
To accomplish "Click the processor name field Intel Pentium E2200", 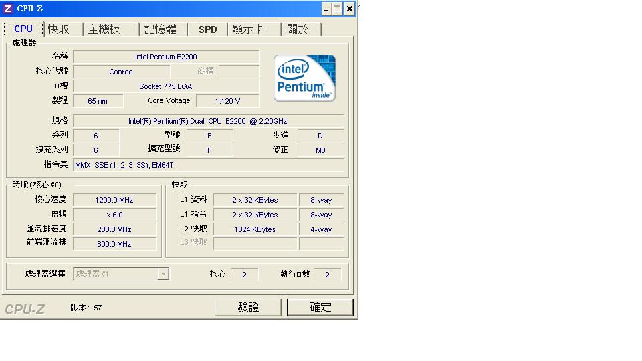I will point(166,57).
